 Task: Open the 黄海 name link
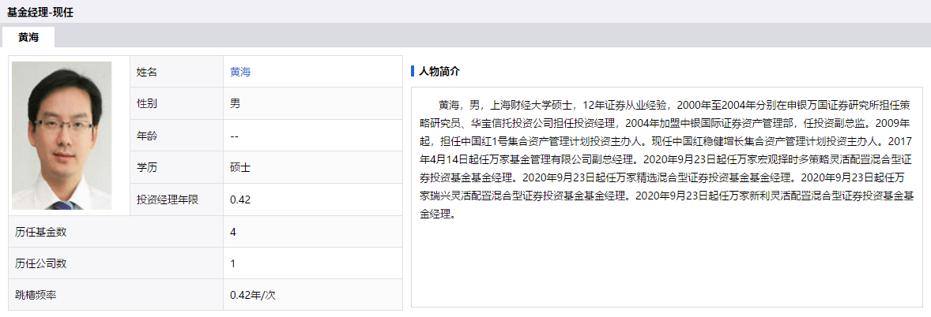(240, 72)
